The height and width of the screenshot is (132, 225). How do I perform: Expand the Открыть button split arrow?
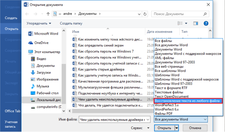click(x=177, y=128)
